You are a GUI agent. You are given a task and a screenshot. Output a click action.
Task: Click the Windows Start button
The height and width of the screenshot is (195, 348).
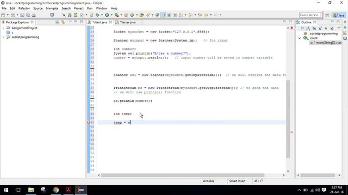(6, 190)
